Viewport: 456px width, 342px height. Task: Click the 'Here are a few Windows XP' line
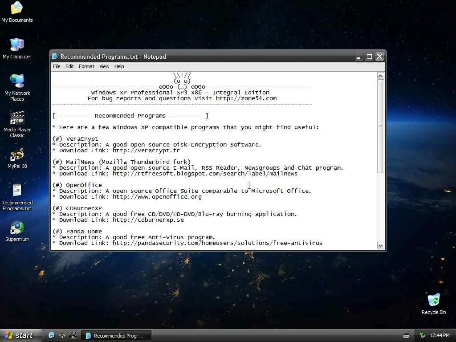coord(186,127)
